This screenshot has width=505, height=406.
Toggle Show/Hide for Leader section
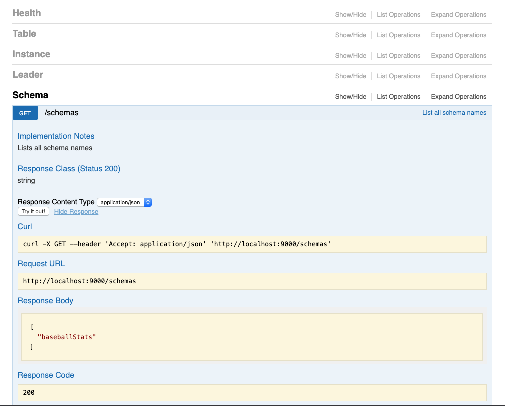(x=350, y=76)
